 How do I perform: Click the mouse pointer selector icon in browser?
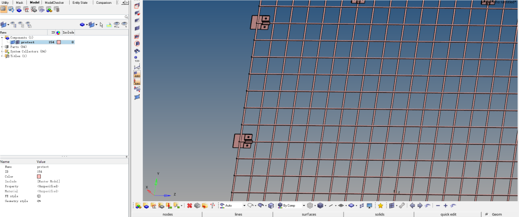pyautogui.click(x=101, y=24)
